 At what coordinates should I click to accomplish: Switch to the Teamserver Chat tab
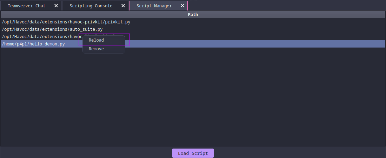click(x=27, y=6)
